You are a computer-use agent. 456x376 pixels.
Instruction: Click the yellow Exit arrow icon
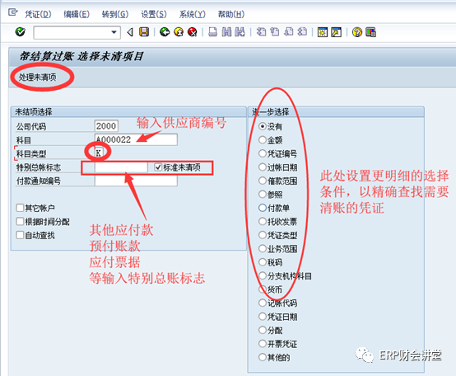pos(179,32)
